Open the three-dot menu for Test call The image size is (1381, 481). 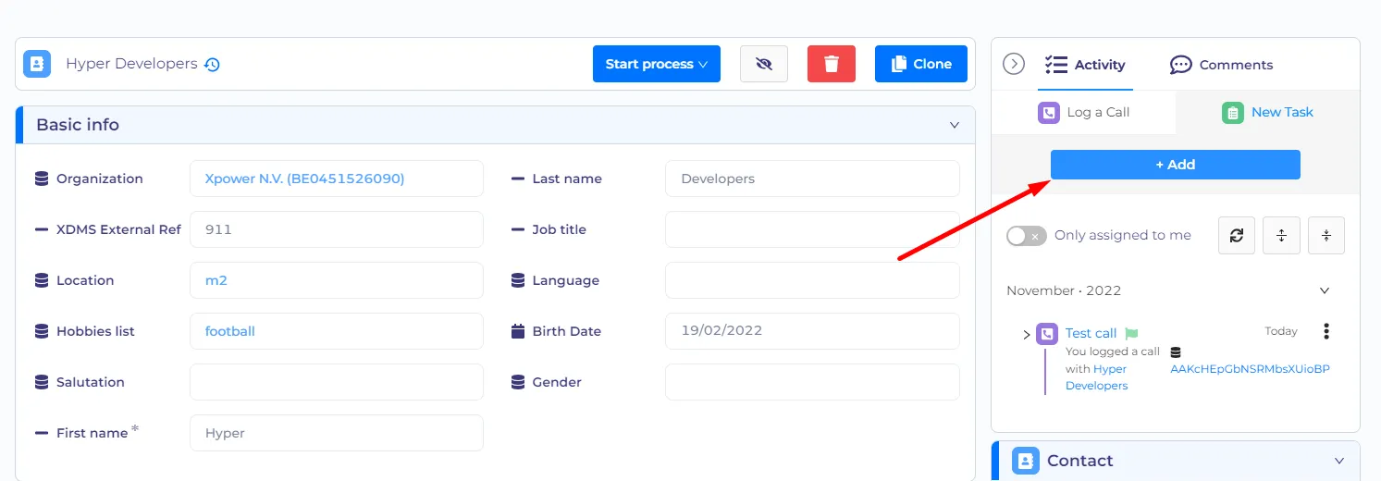click(1326, 331)
